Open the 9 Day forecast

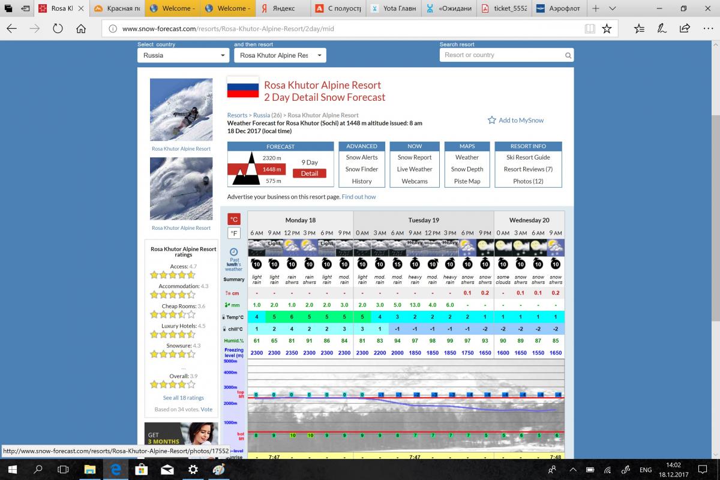pos(310,162)
